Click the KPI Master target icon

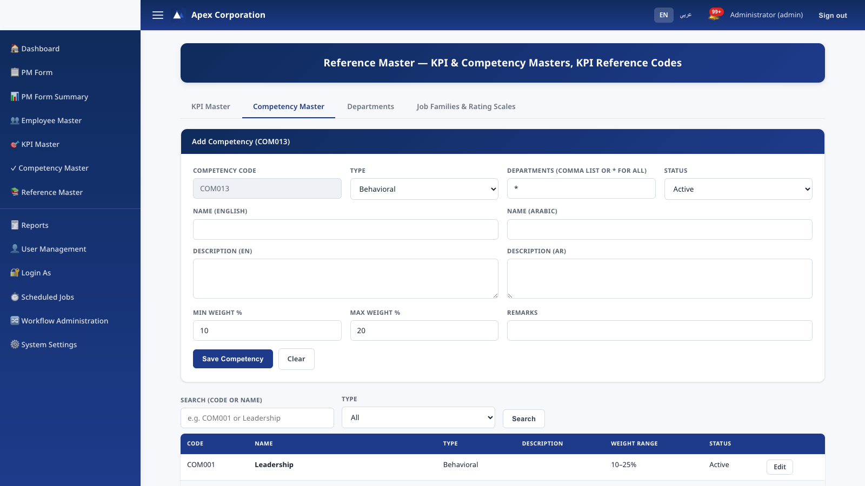15,144
